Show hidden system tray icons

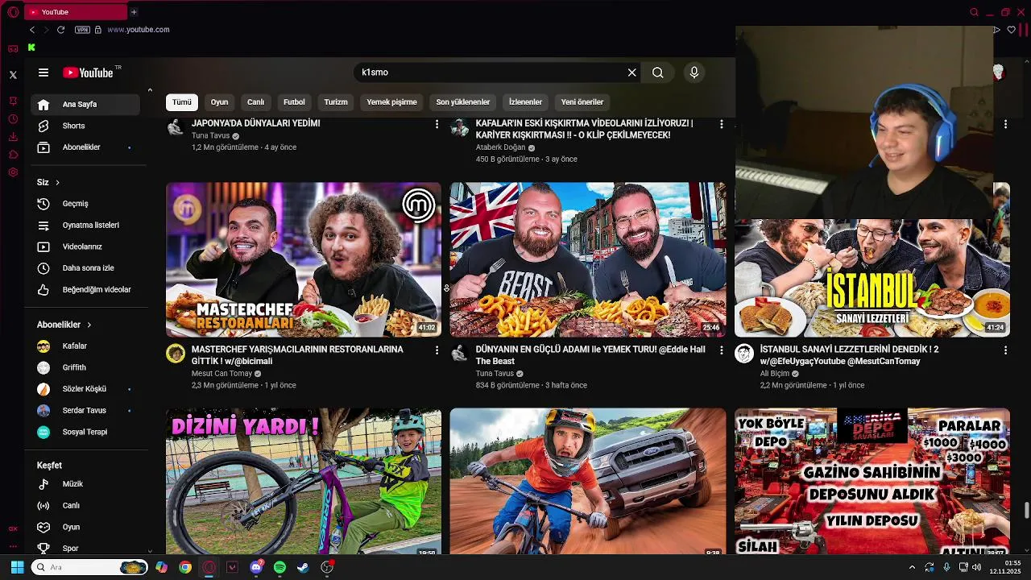[x=912, y=567]
